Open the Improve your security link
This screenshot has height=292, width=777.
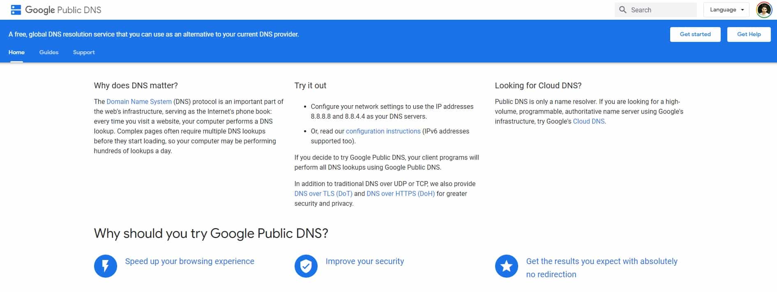365,261
